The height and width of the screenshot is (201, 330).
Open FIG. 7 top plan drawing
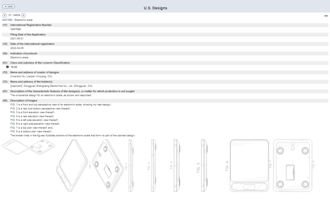(x=249, y=166)
